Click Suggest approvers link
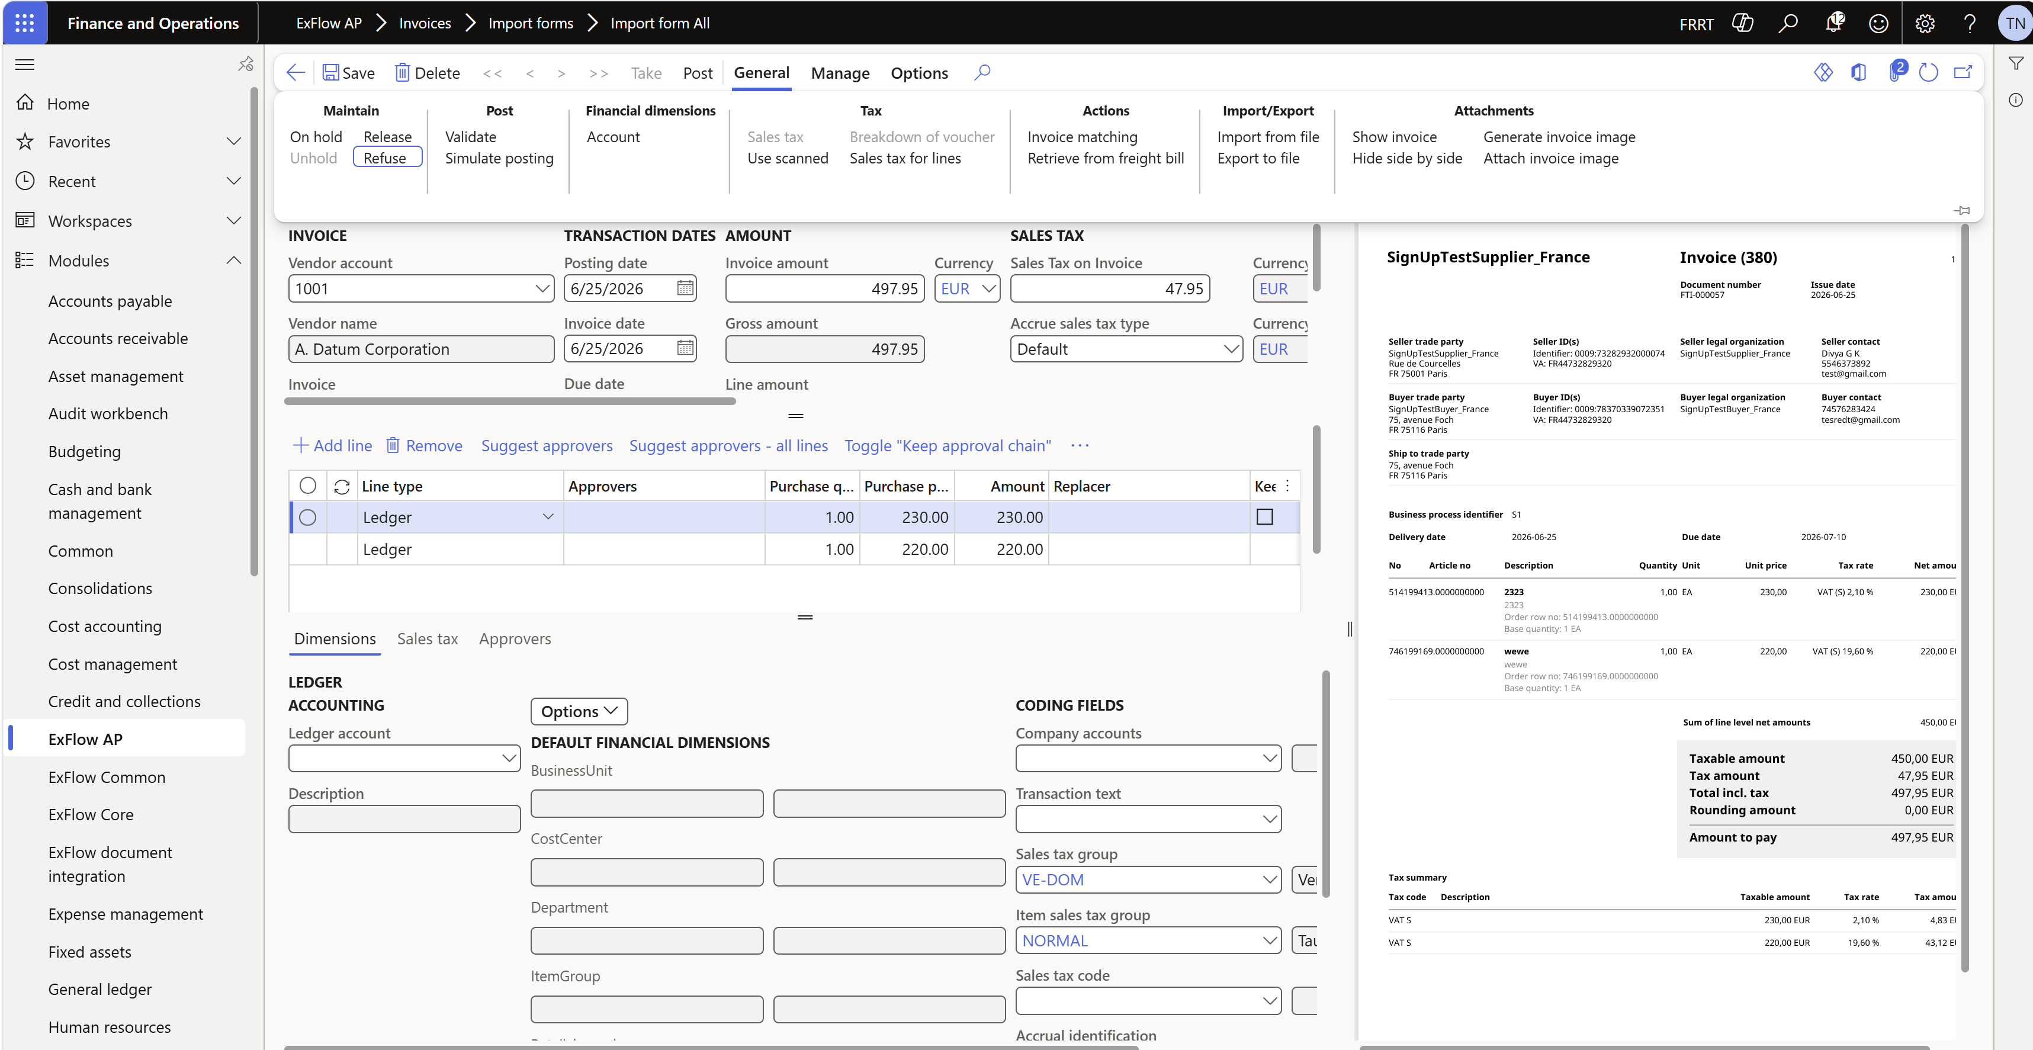Viewport: 2033px width, 1050px height. [546, 445]
